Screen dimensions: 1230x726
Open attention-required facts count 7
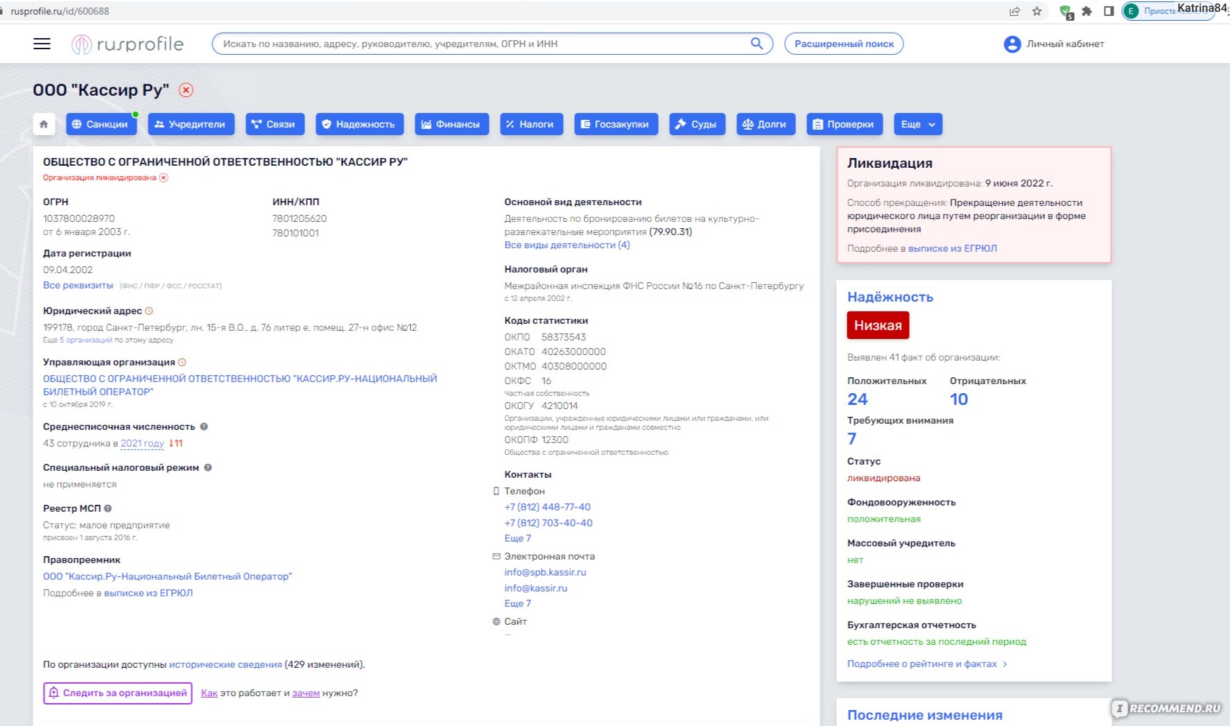point(852,440)
